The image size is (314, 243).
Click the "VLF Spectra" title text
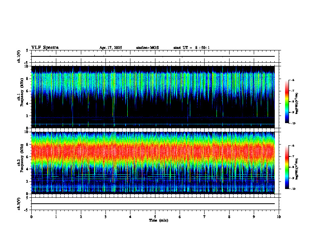click(45, 48)
